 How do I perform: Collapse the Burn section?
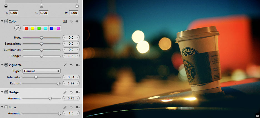(2, 107)
